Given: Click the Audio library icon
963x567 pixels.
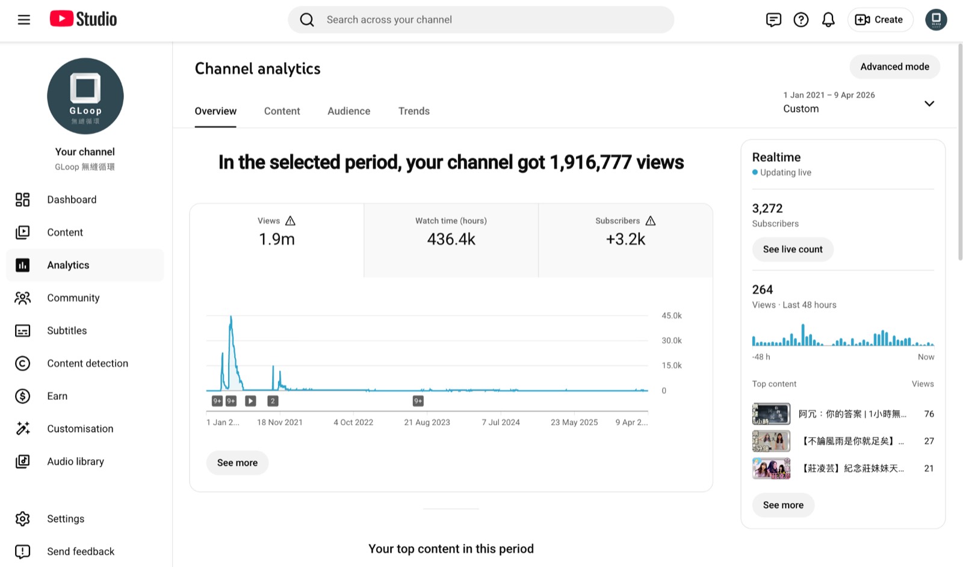Looking at the screenshot, I should pos(23,461).
